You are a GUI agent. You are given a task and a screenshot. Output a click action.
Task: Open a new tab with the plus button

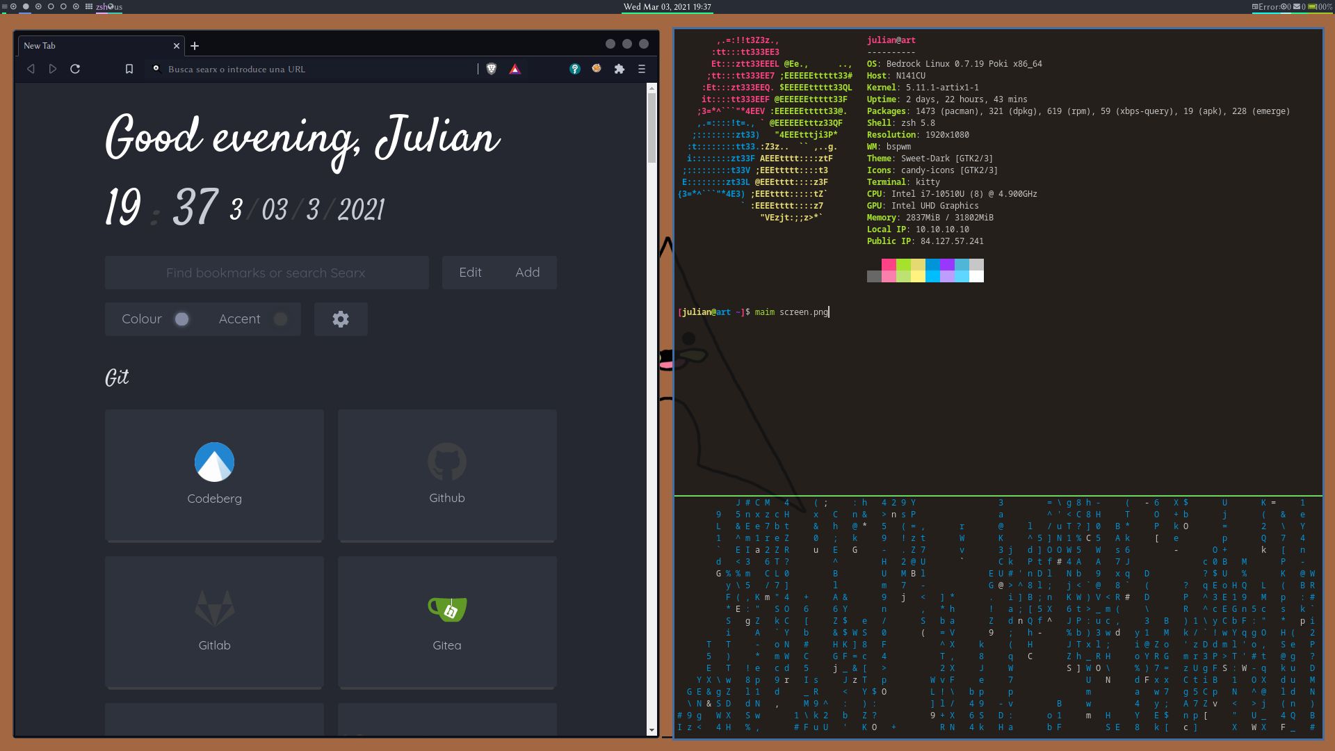(x=195, y=46)
